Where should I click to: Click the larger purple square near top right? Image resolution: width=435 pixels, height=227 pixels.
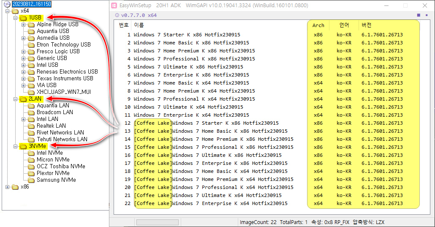419,15
